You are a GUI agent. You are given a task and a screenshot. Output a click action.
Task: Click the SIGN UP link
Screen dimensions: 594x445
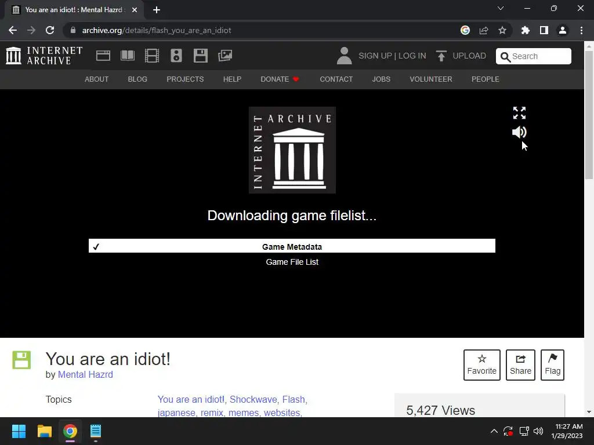375,56
